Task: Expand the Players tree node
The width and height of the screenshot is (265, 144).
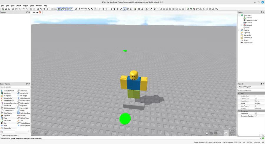Action: [239, 30]
